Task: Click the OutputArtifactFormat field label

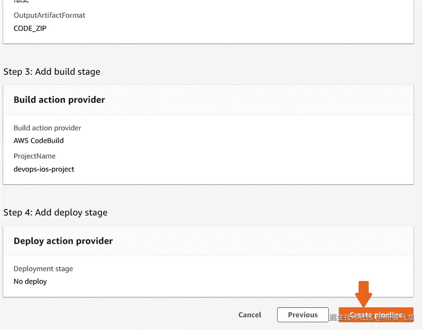Action: click(x=49, y=16)
